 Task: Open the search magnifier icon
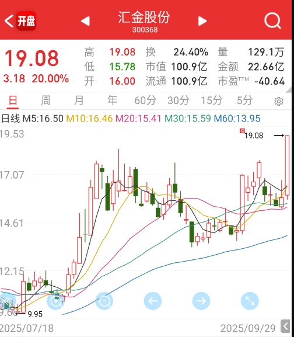point(272,21)
